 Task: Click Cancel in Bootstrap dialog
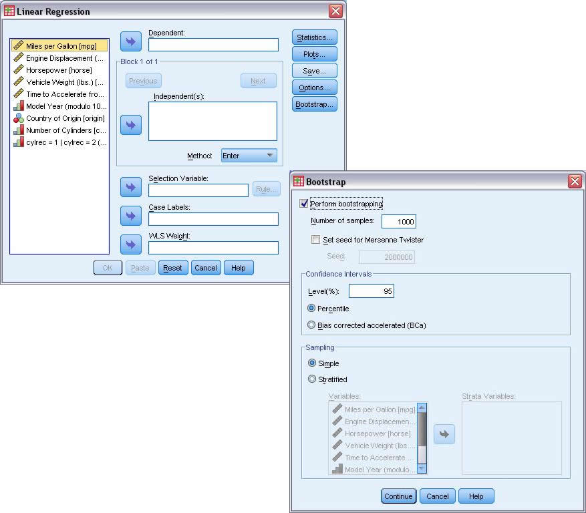(x=438, y=496)
